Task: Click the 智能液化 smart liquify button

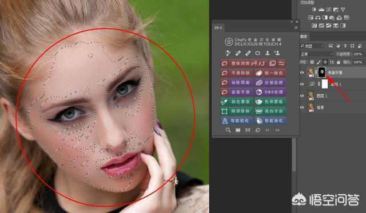Action: click(x=270, y=120)
